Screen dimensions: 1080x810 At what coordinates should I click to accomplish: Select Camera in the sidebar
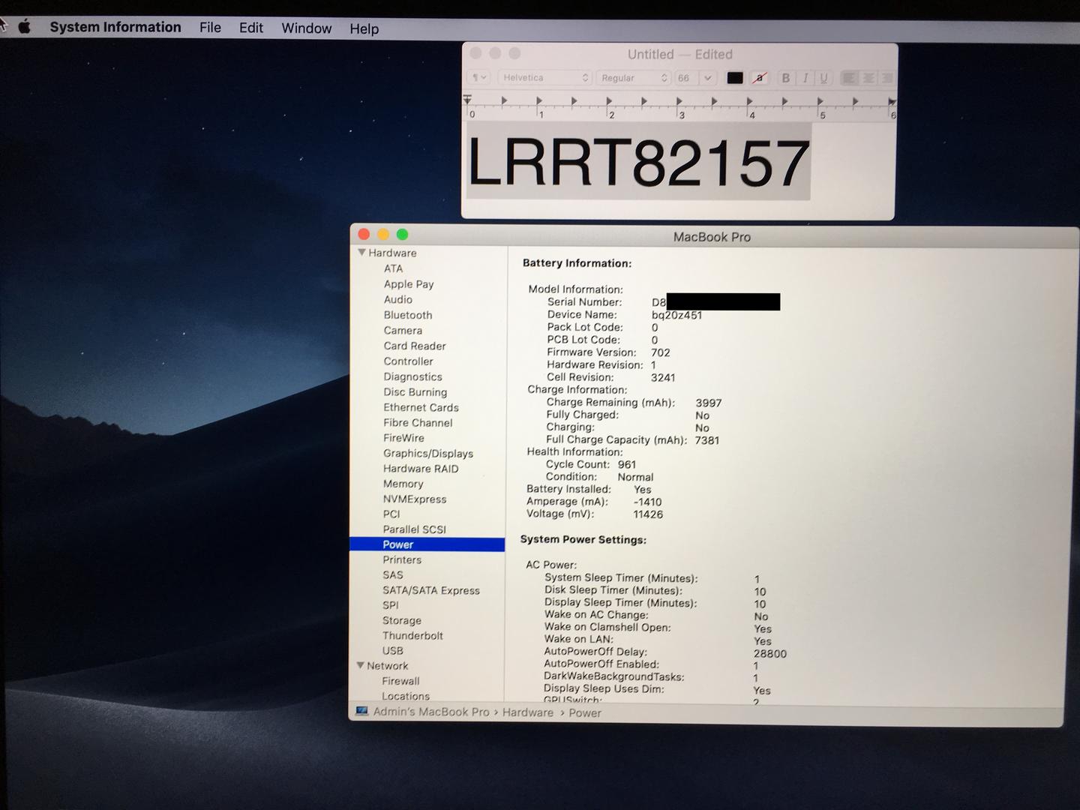click(x=403, y=330)
